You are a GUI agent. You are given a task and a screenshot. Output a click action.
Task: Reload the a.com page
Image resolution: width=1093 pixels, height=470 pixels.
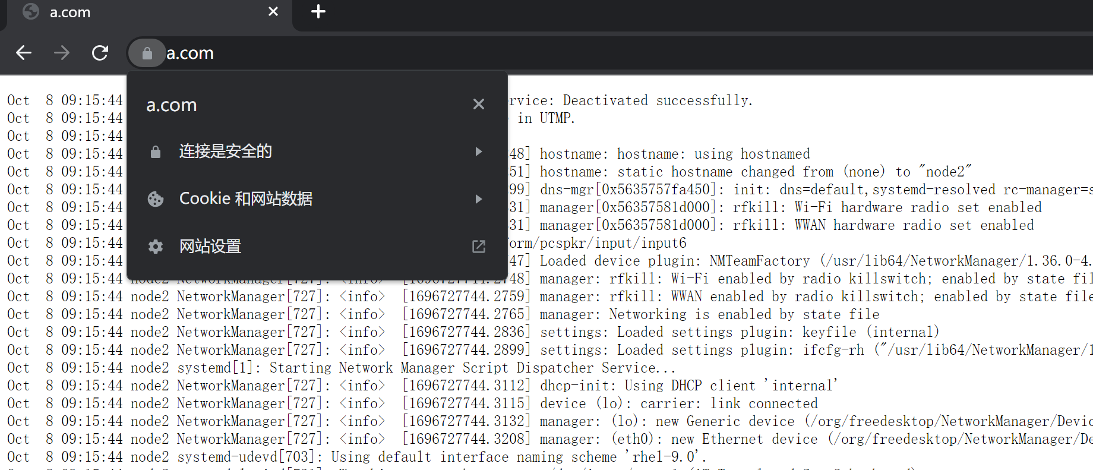tap(100, 53)
